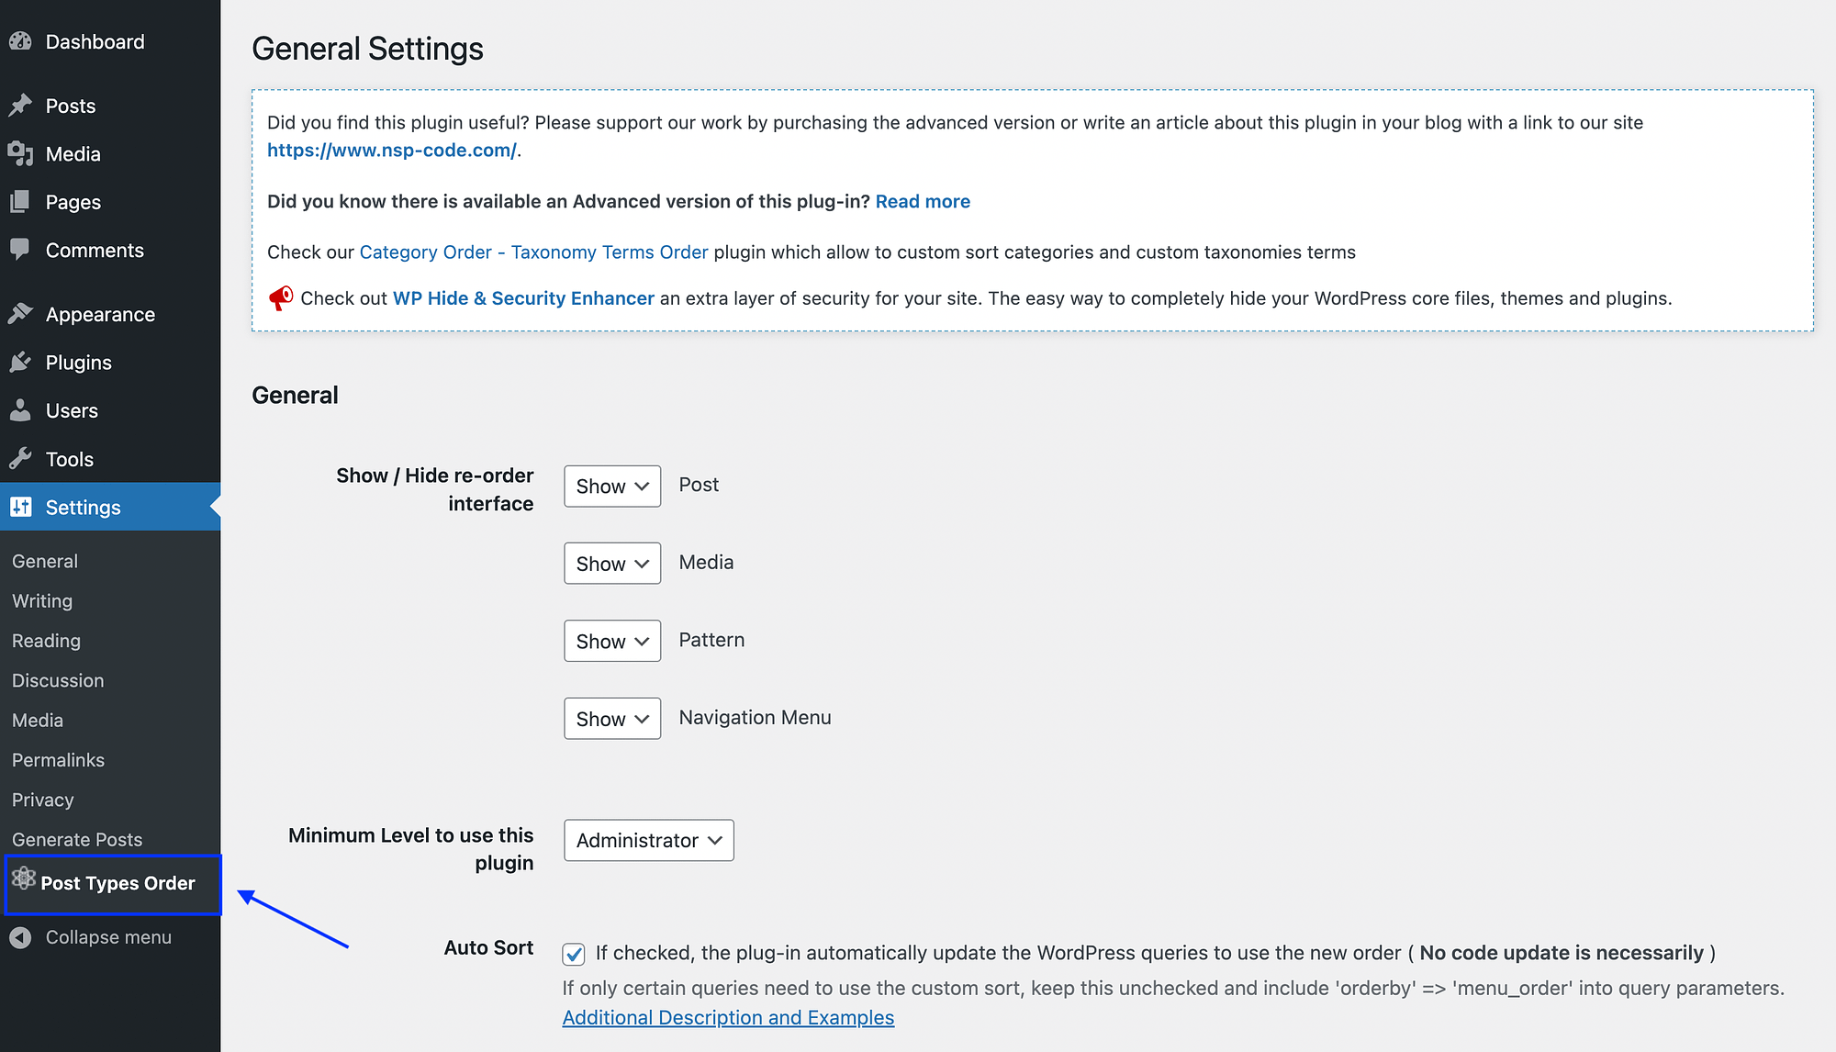
Task: Click the Posts icon in sidebar
Action: [x=20, y=105]
